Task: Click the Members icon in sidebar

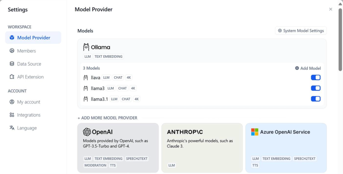Action: [12, 51]
